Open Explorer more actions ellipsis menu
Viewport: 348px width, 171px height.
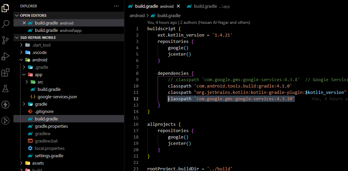pos(116,6)
